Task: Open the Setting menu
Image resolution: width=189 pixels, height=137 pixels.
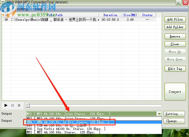Action: (22, 9)
